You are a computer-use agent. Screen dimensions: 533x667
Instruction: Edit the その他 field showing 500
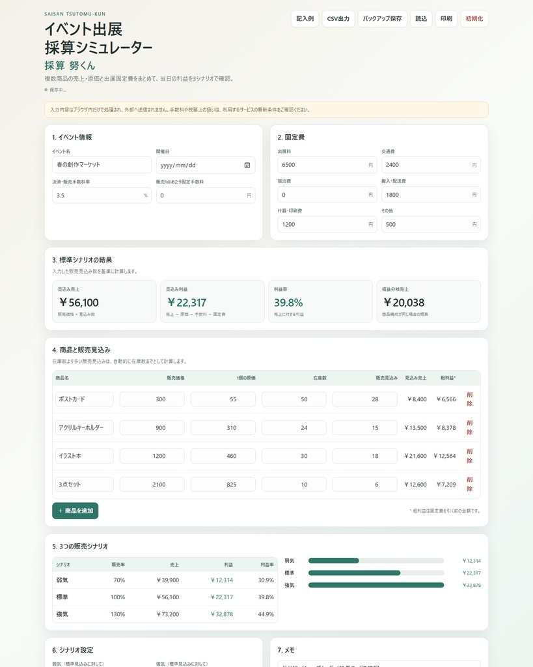coord(431,224)
